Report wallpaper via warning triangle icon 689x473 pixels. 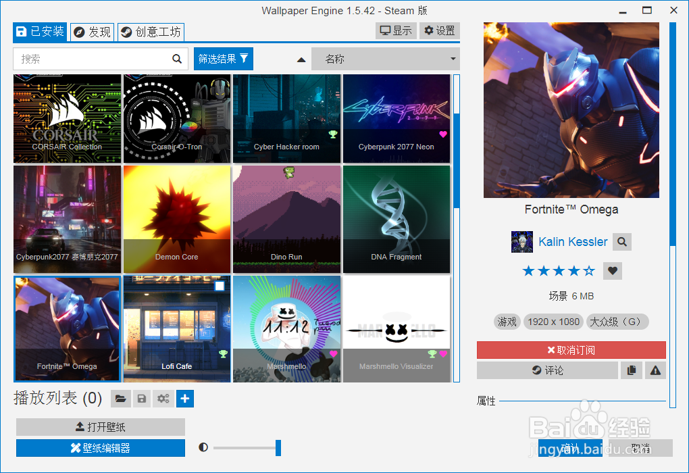[x=656, y=370]
